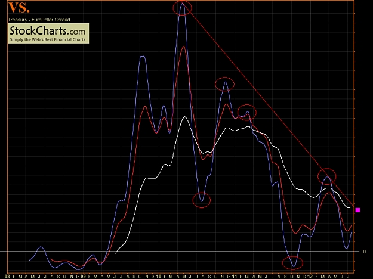Click the white horizontal zero baseline
Viewport: 373px width, 279px height.
tap(180, 252)
